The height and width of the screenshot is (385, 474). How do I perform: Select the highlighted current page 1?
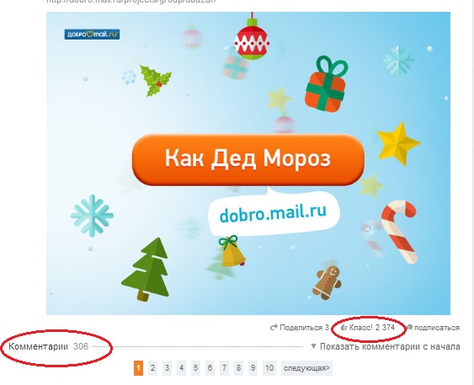point(138,368)
